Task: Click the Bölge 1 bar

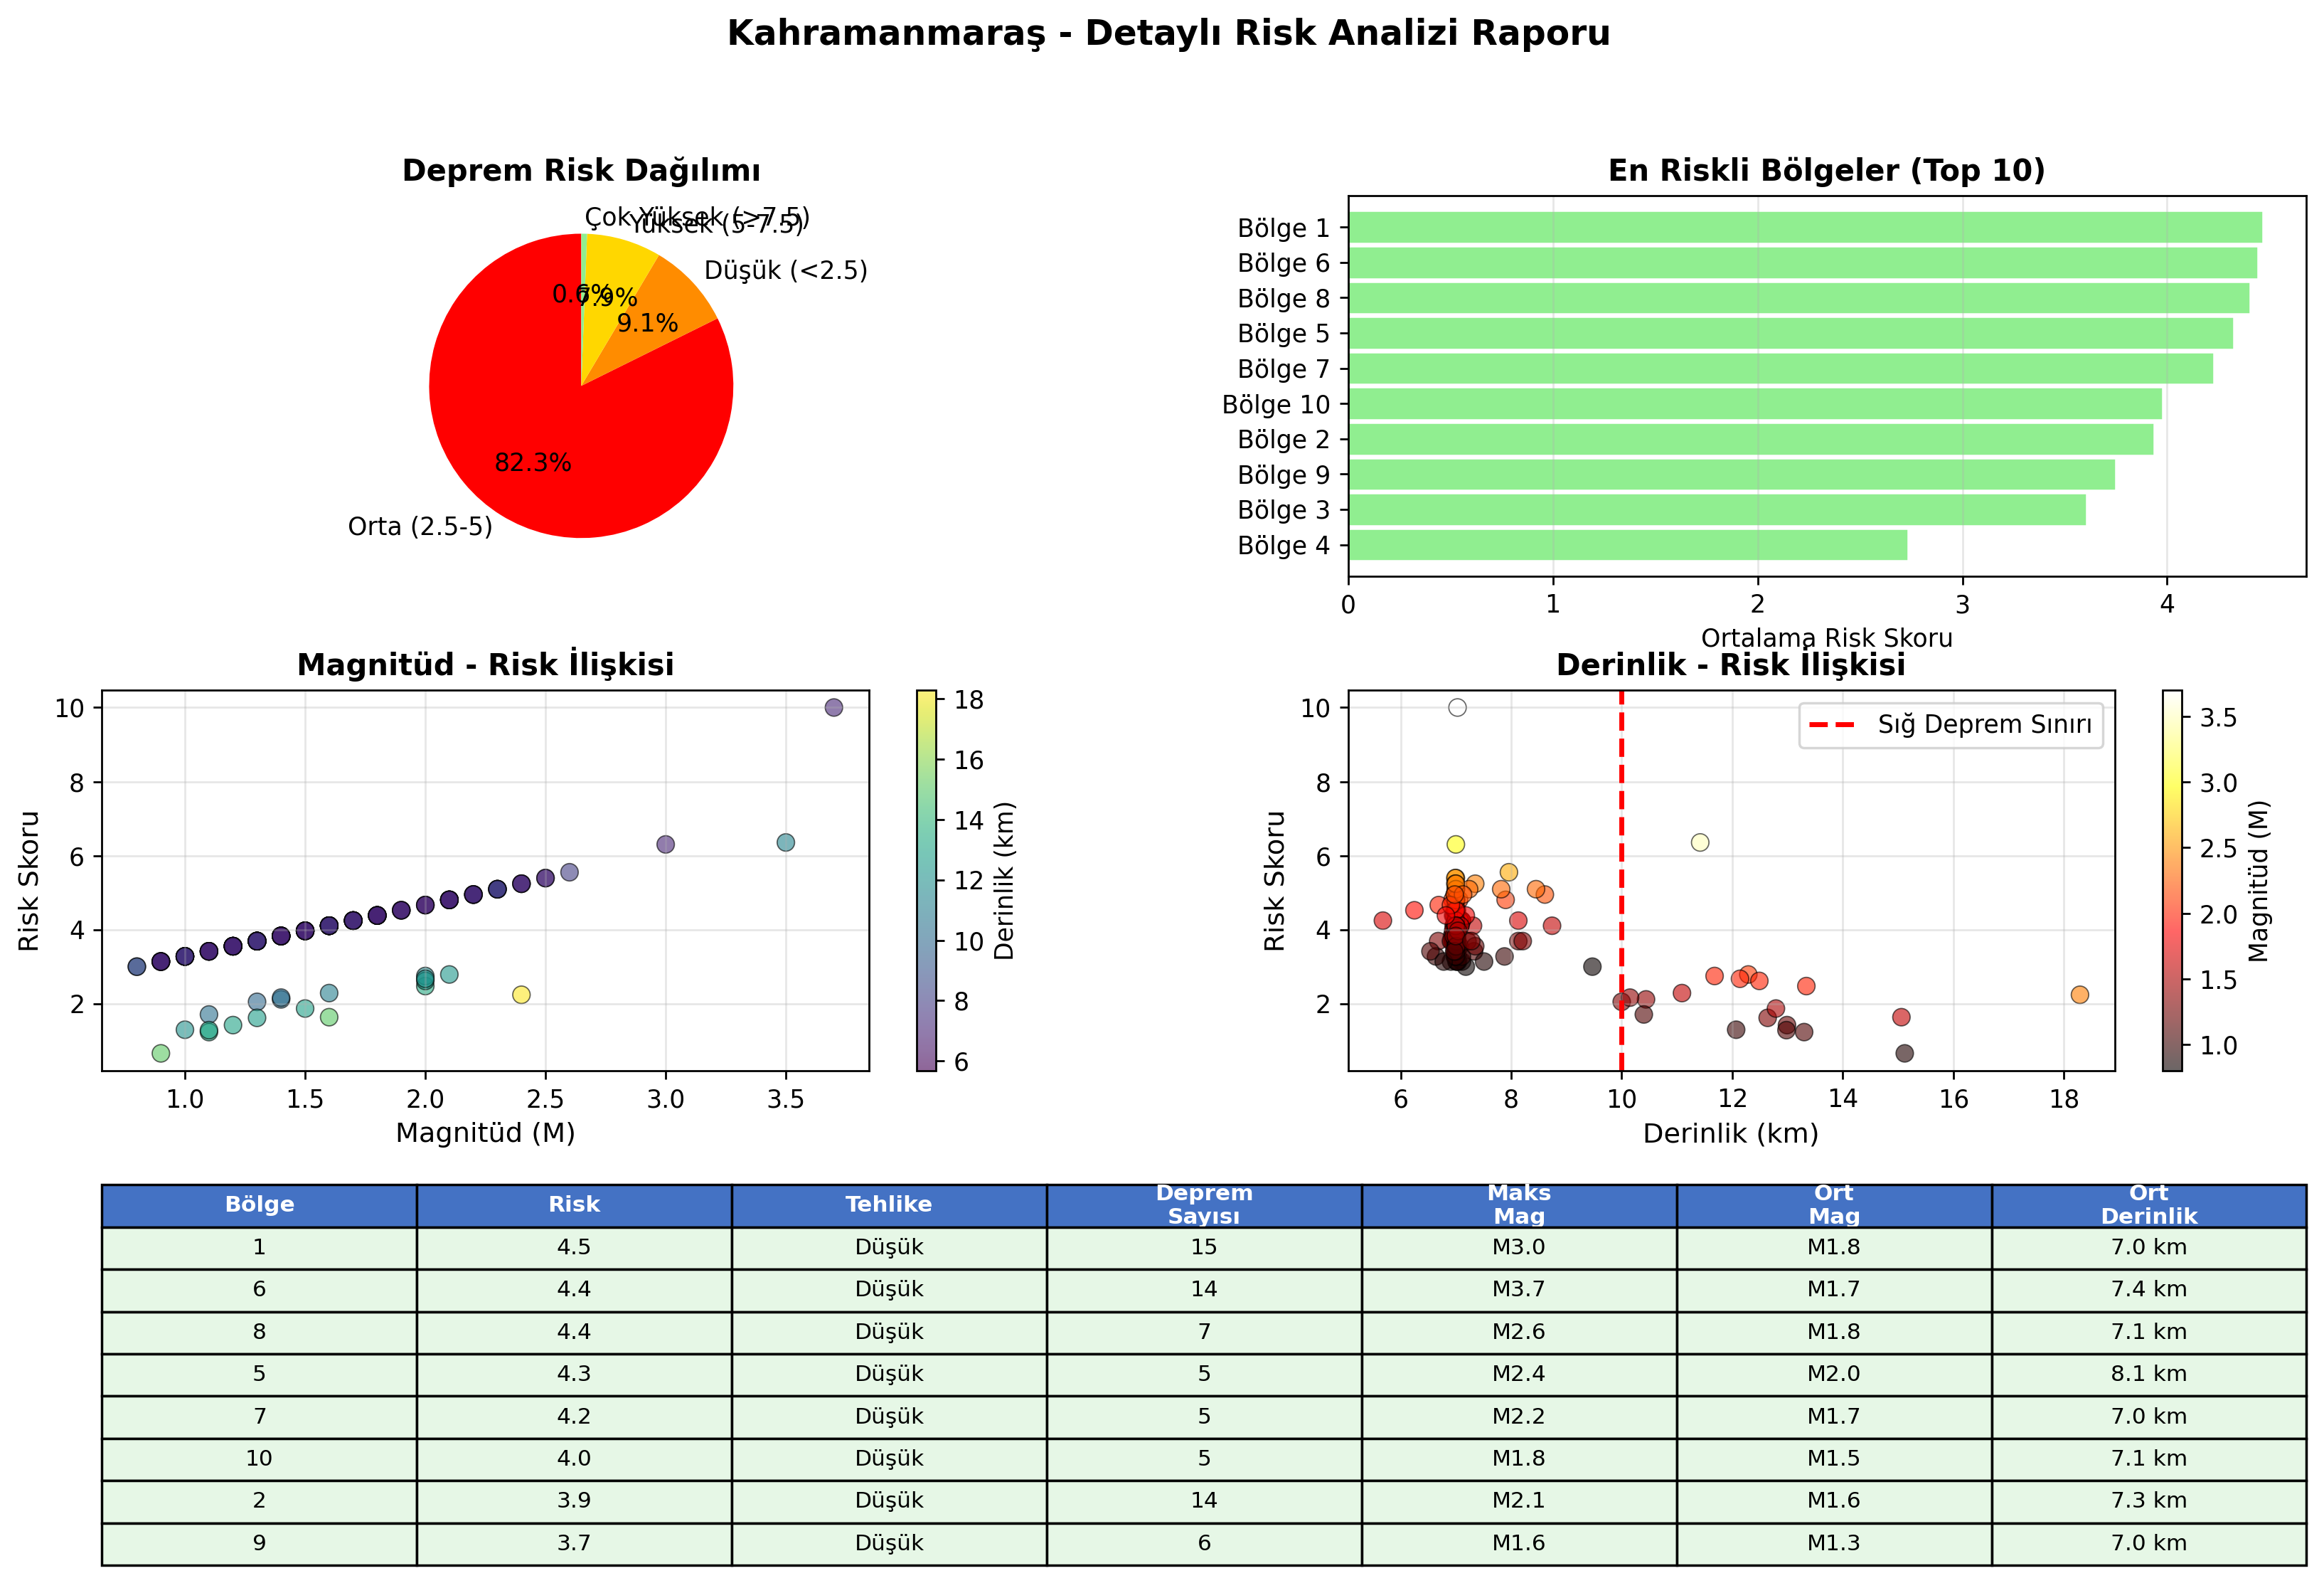Action: [x=1805, y=227]
